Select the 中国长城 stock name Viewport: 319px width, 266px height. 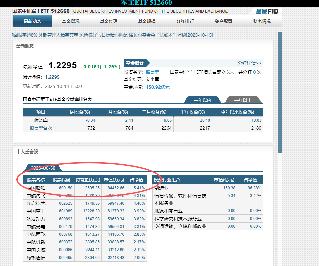tap(36, 250)
